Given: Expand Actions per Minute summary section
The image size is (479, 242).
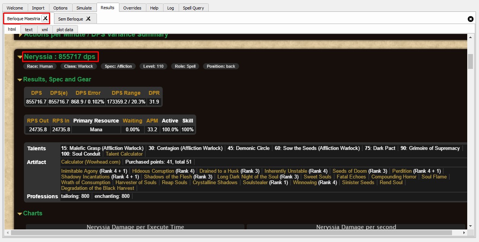Looking at the screenshot, I should click(21, 35).
